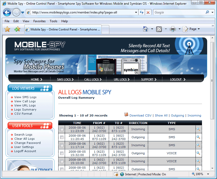Check the box for 11:17:14 log row
This screenshot has width=217, height=179.
(x=62, y=145)
